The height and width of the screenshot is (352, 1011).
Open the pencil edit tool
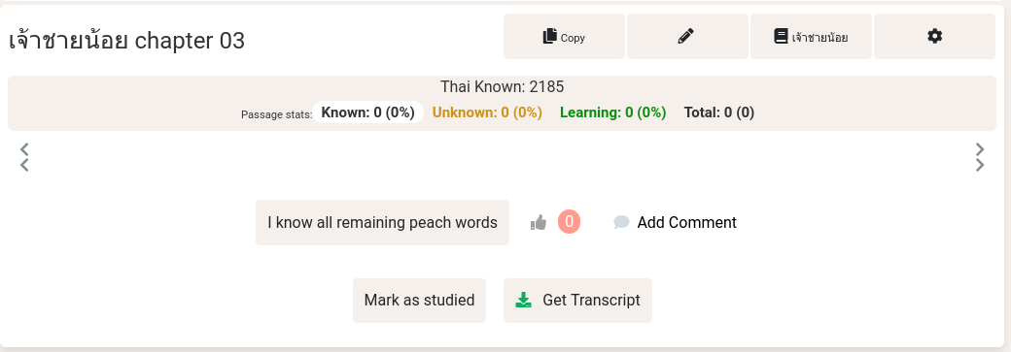687,37
